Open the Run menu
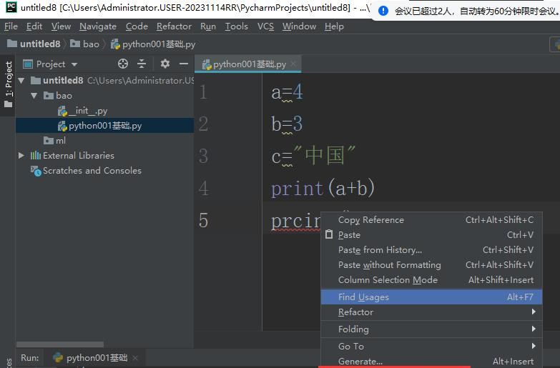560x368 pixels. pos(208,26)
